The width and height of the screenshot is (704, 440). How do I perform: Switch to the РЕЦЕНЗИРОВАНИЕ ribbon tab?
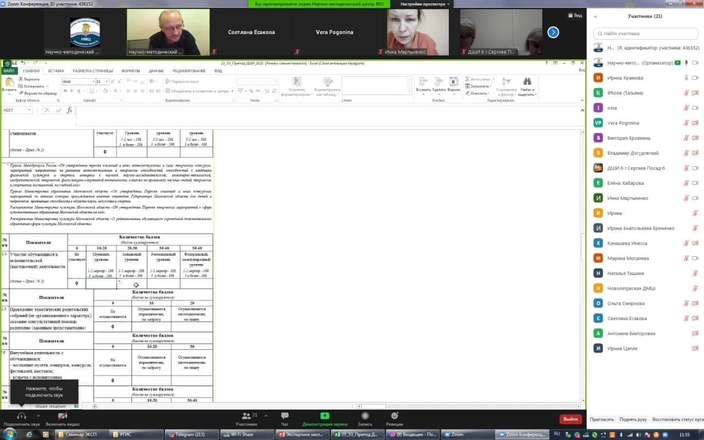(x=189, y=71)
